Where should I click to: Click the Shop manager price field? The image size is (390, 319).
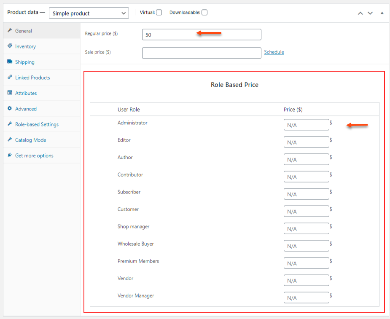(306, 228)
